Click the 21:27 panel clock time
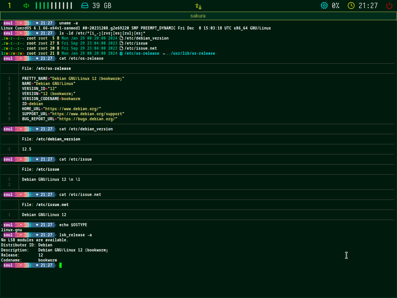The width and height of the screenshot is (397, 298). (x=368, y=5)
